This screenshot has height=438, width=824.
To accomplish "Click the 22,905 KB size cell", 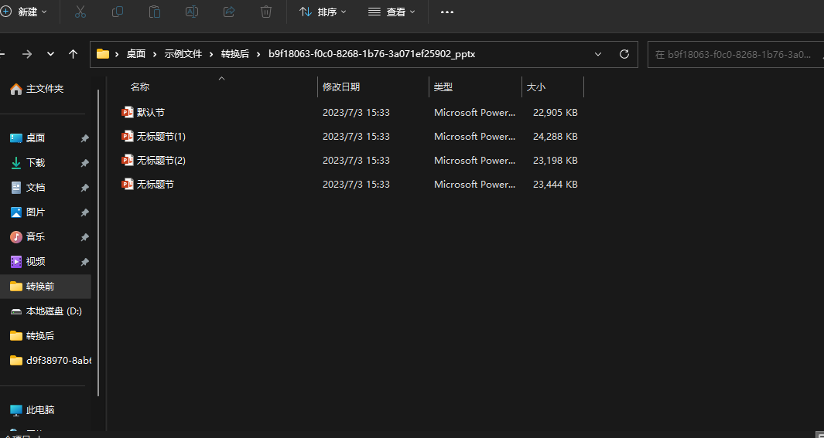I will (555, 112).
